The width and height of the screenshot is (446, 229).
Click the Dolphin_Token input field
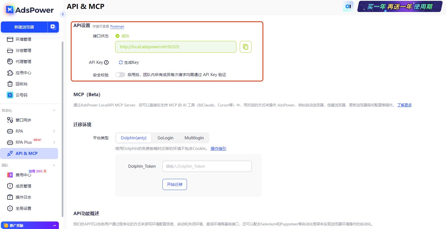(x=207, y=166)
